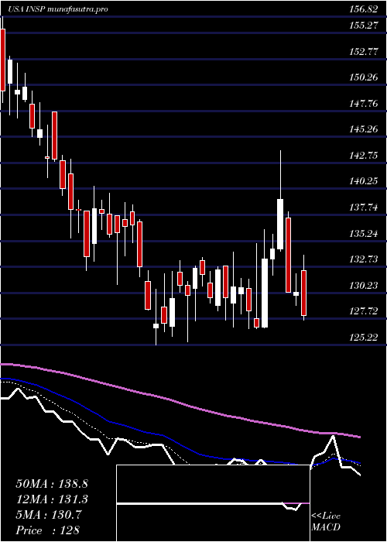Click the last red candlestick on the chart

(304, 293)
